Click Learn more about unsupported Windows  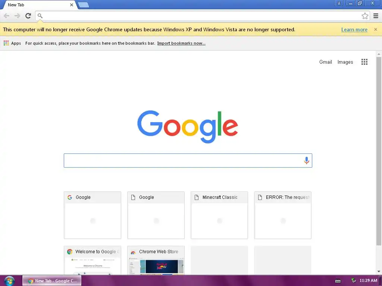coord(354,29)
